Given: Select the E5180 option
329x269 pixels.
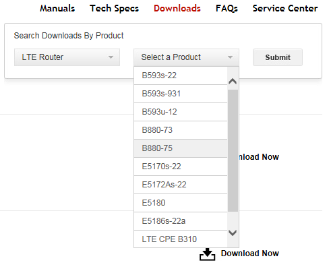Looking at the screenshot, I should tap(181, 203).
